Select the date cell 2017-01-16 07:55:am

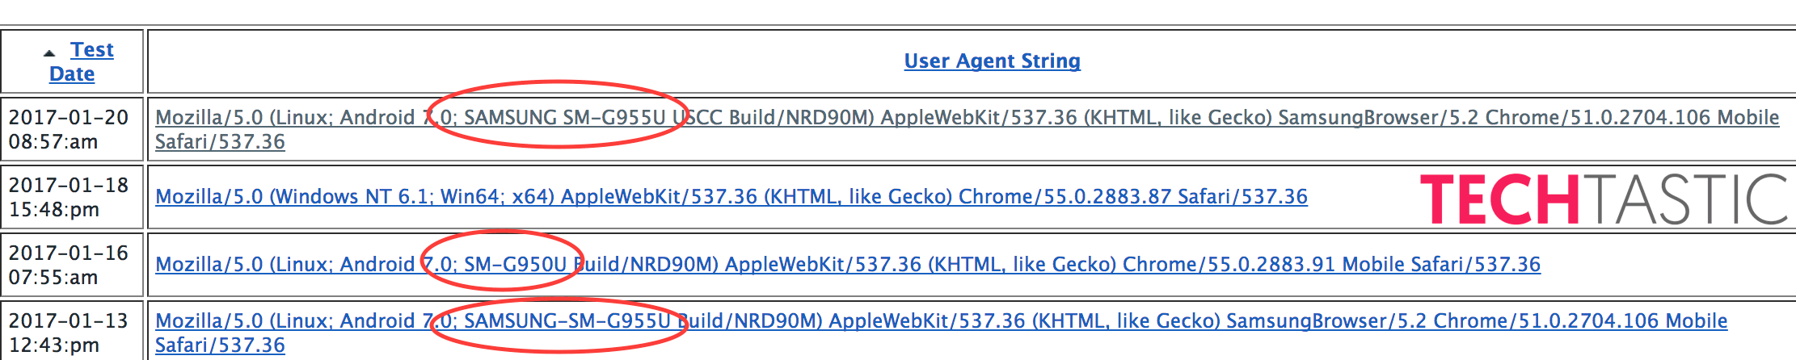tap(72, 265)
